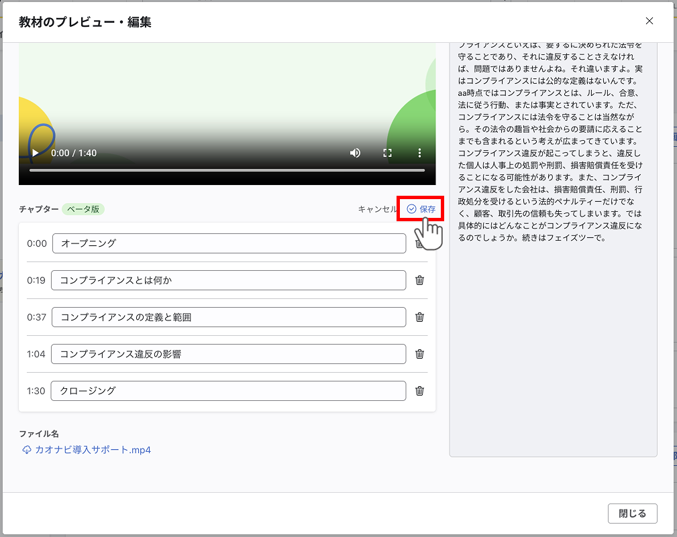Click the video progress bar
This screenshot has height=537, width=677.
pos(227,170)
